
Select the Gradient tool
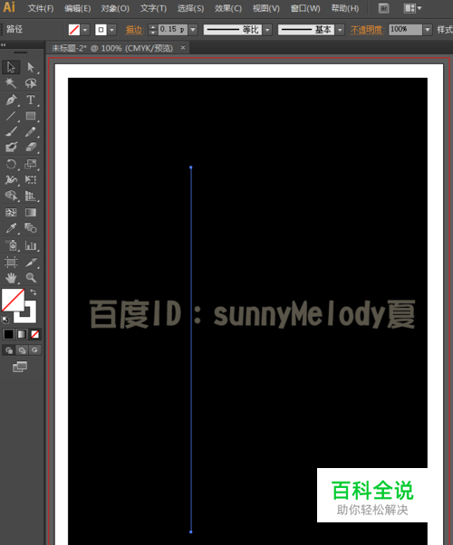click(x=31, y=213)
